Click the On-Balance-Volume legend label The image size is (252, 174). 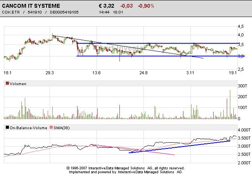(28, 128)
